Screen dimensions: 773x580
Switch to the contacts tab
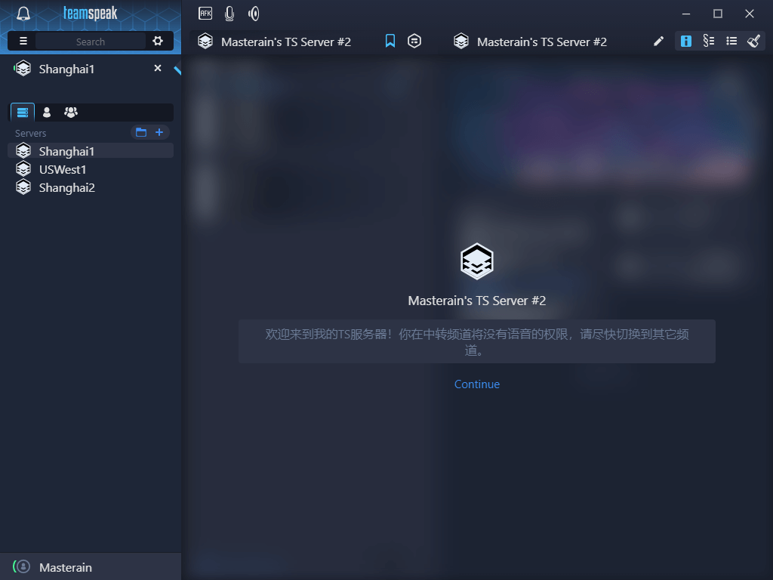coord(47,113)
